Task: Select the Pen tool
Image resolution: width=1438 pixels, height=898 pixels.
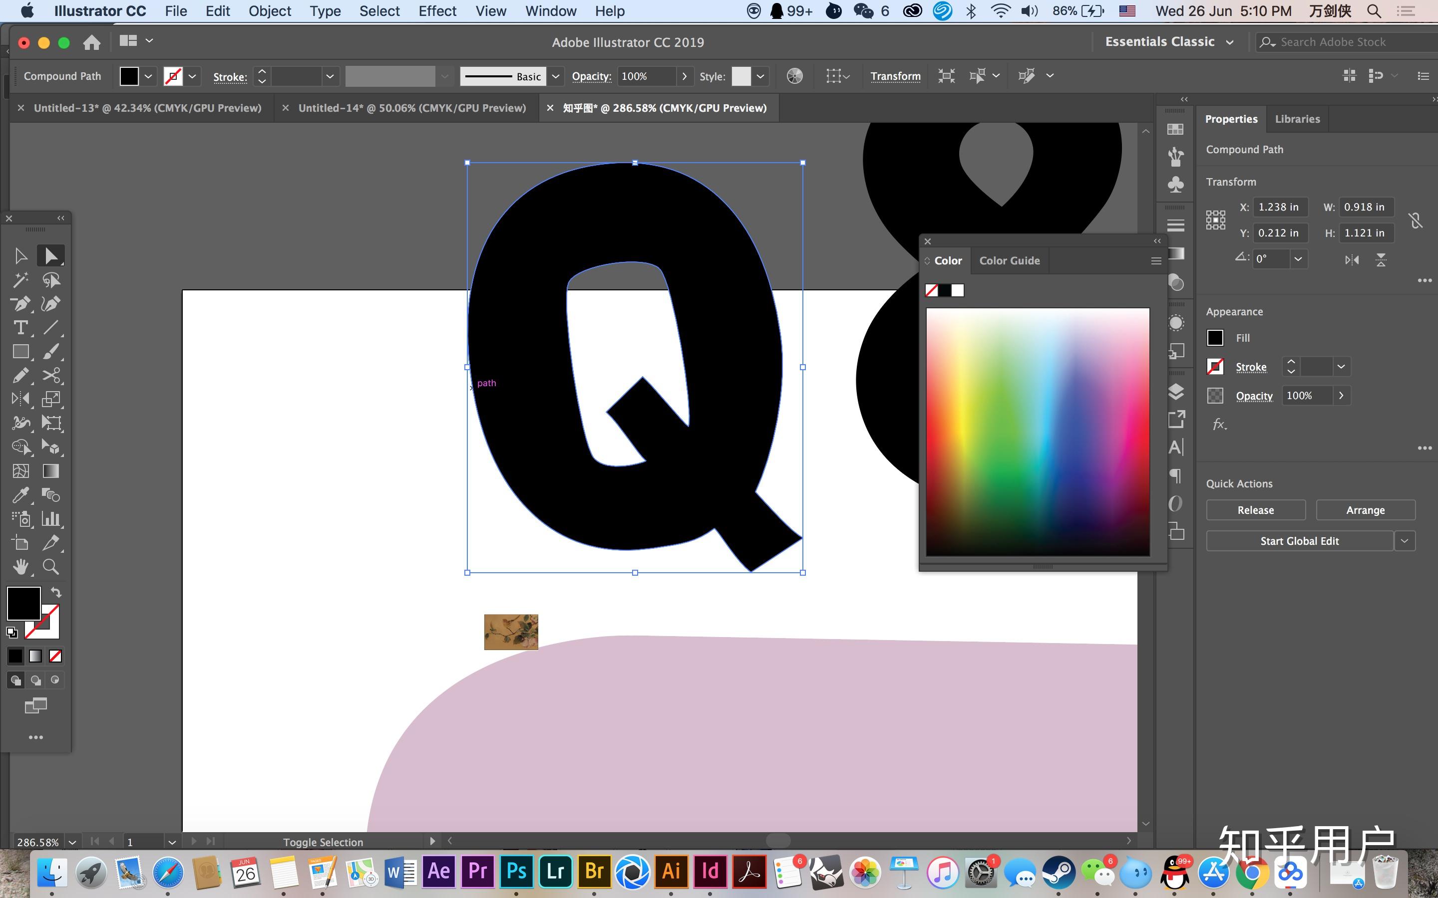Action: (x=20, y=304)
